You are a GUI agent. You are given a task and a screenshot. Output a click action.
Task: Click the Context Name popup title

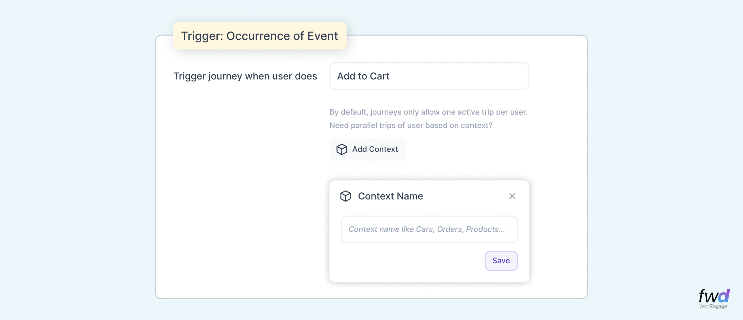(x=390, y=196)
